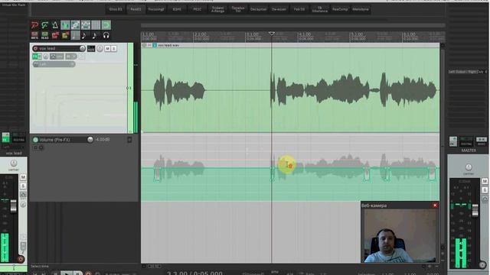Click the vox lead track pan knob

(100, 48)
